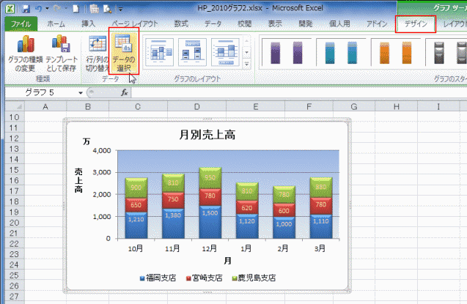Click the horizontal axis title 月
The height and width of the screenshot is (304, 467).
[227, 261]
